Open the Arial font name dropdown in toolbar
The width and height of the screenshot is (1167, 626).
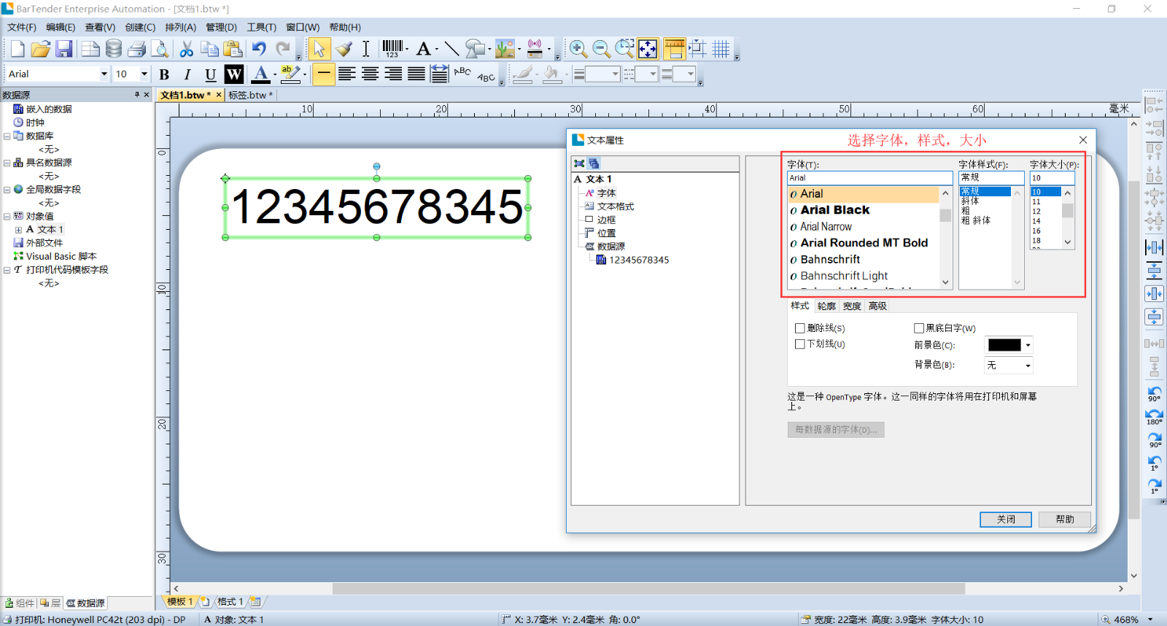pyautogui.click(x=104, y=74)
